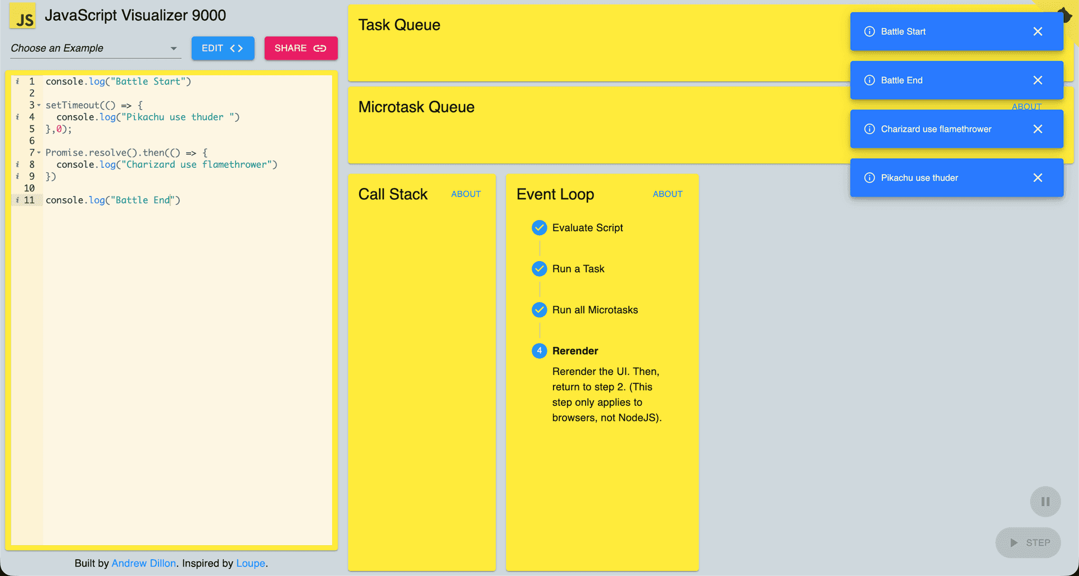The height and width of the screenshot is (576, 1079).
Task: Click the Run a Task label
Action: tap(578, 269)
